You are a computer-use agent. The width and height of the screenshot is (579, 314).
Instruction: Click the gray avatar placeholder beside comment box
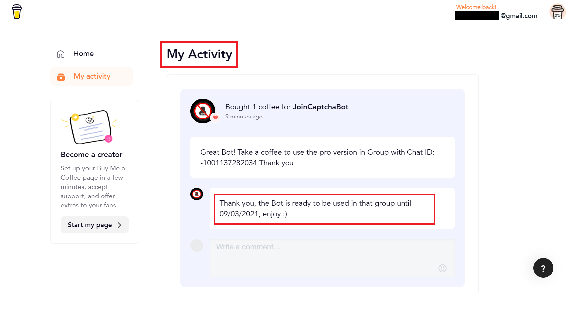coord(197,246)
